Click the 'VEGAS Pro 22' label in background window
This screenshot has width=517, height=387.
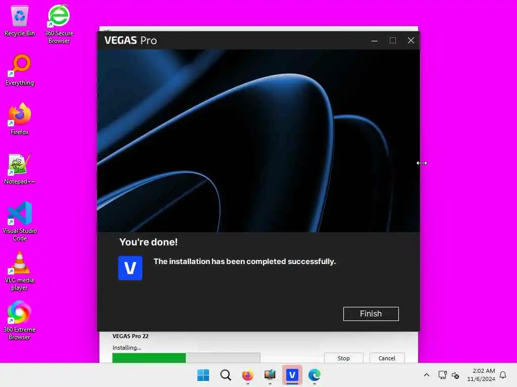(x=130, y=336)
